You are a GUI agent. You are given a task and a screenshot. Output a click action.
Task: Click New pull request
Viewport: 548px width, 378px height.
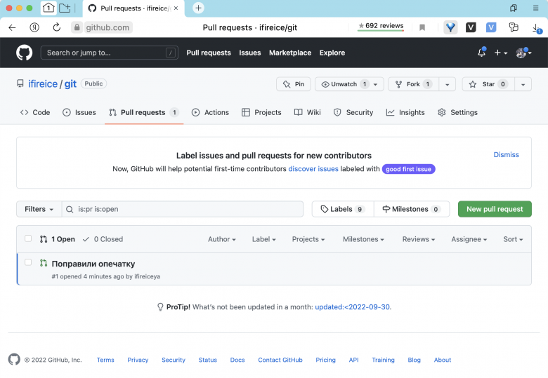pyautogui.click(x=495, y=209)
